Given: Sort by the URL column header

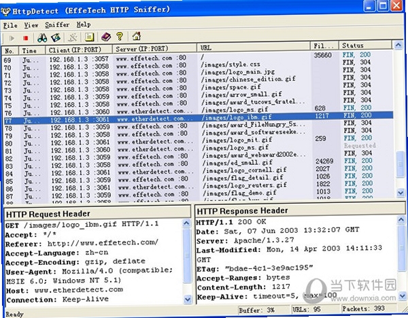Looking at the screenshot, I should [254, 47].
